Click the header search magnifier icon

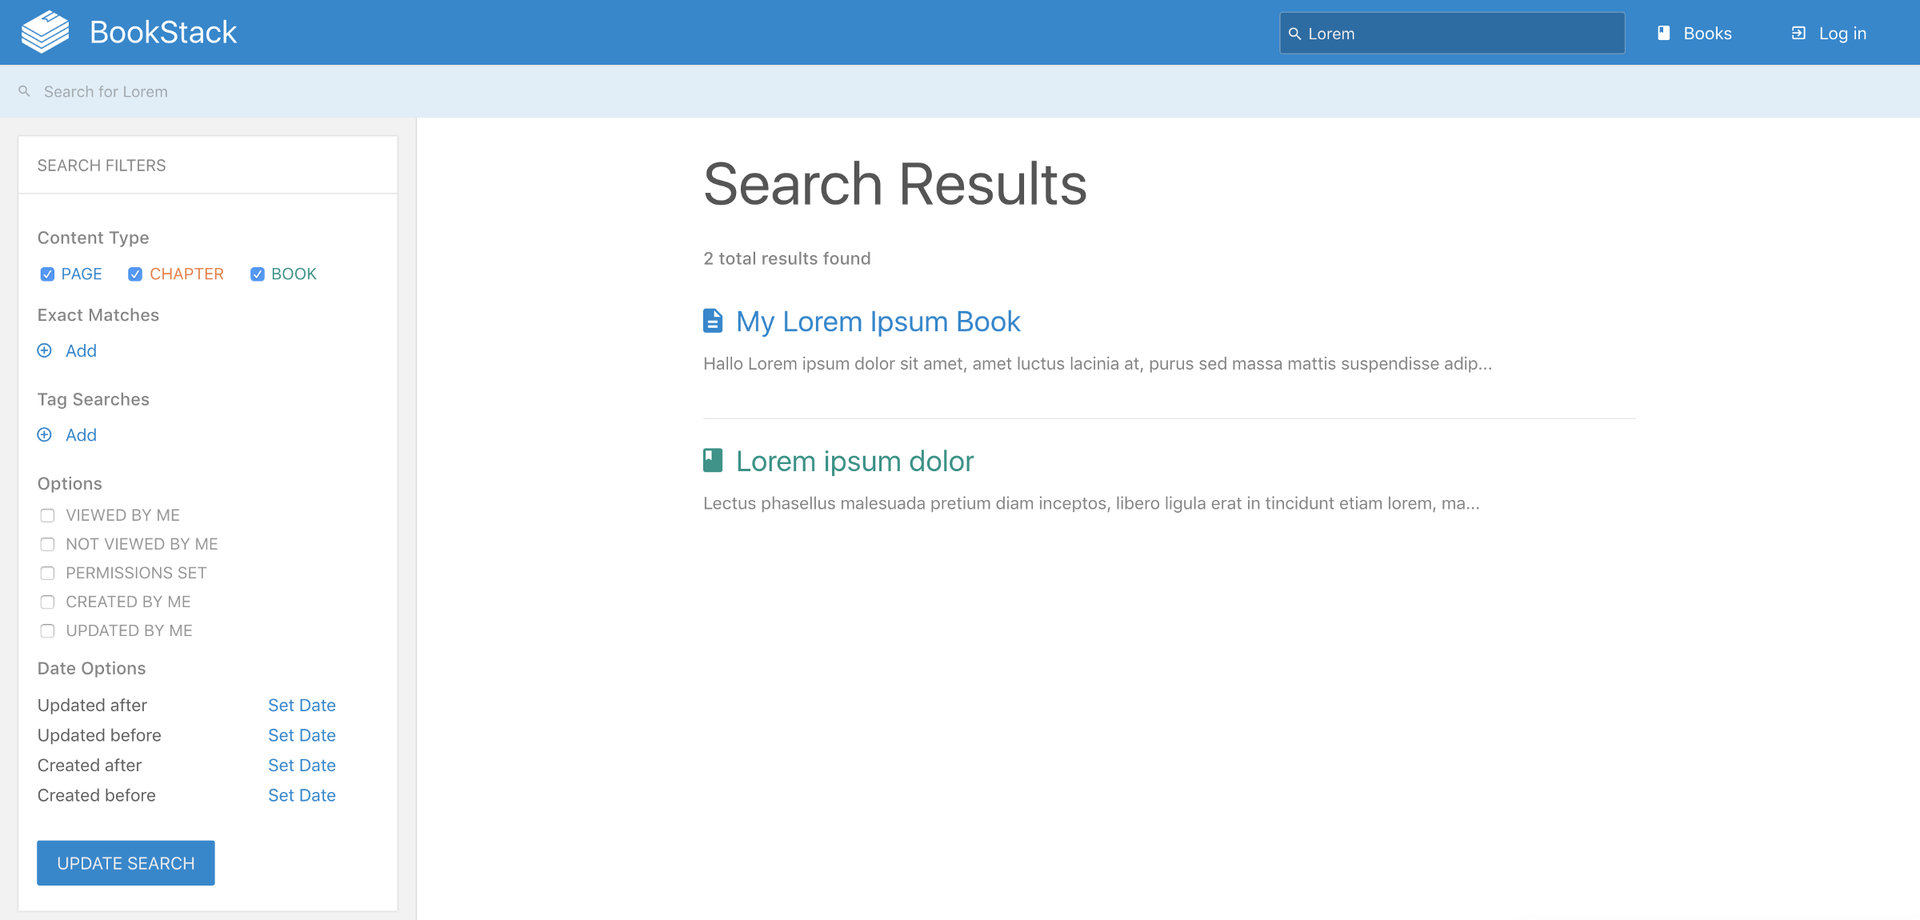click(x=1294, y=34)
